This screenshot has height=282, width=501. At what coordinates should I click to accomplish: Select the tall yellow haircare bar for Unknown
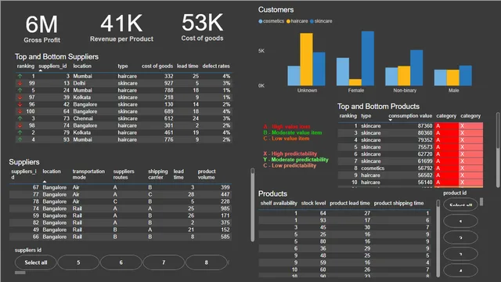click(306, 60)
